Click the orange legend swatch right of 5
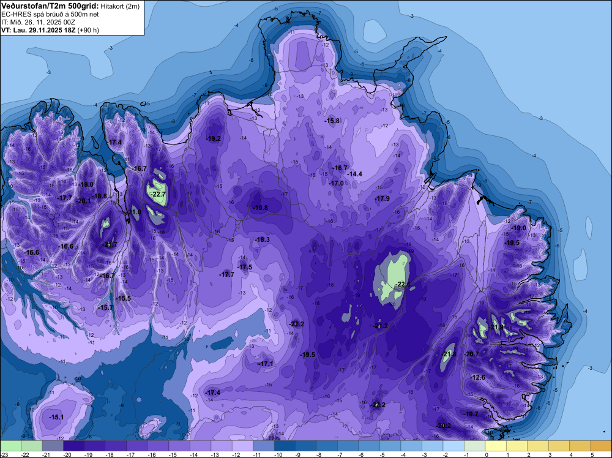 pos(601,446)
